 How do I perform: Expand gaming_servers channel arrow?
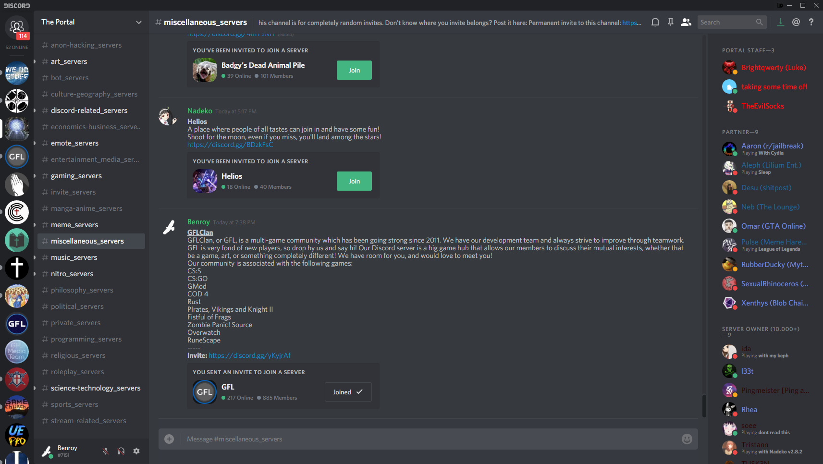tap(35, 176)
